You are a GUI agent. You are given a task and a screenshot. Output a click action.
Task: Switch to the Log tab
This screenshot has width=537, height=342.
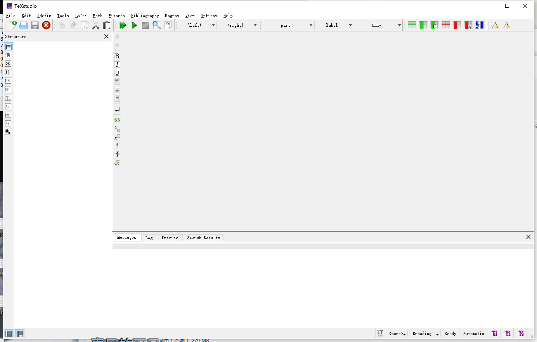coord(149,238)
